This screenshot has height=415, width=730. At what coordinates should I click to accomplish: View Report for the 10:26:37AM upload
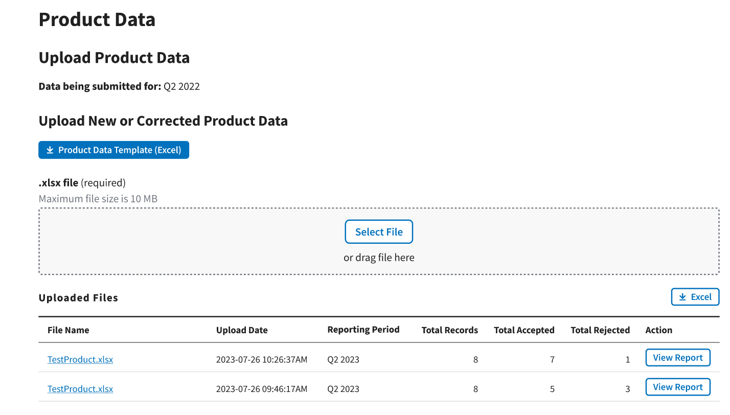[x=677, y=358]
